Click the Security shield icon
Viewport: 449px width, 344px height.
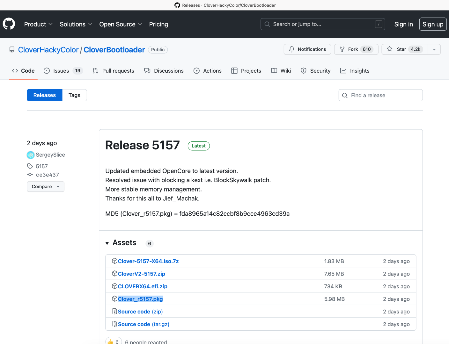coord(304,71)
